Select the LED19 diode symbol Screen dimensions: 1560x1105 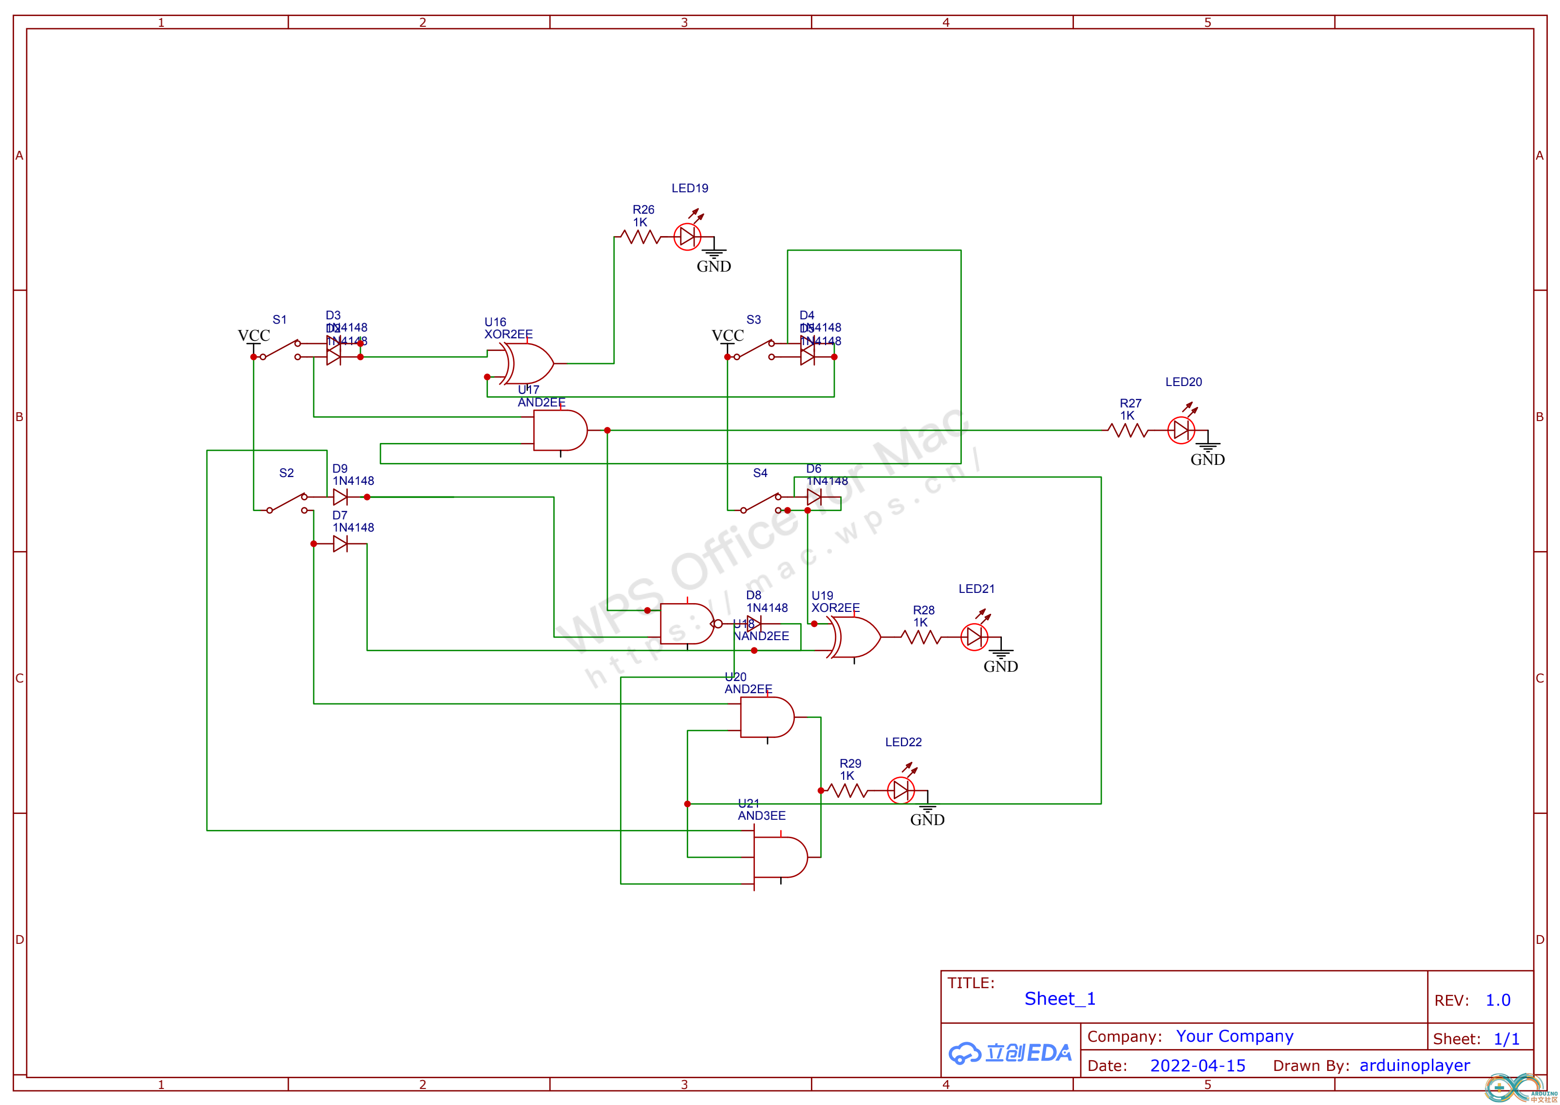pyautogui.click(x=687, y=236)
